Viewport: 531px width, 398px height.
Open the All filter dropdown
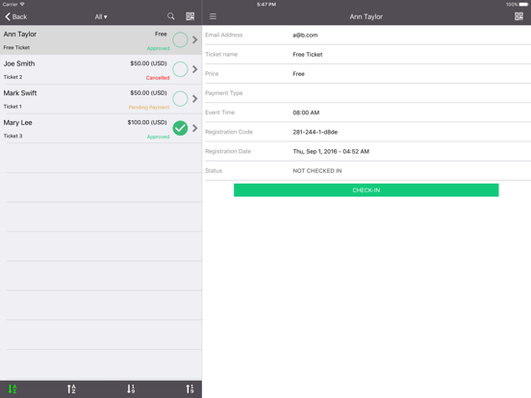pos(101,16)
